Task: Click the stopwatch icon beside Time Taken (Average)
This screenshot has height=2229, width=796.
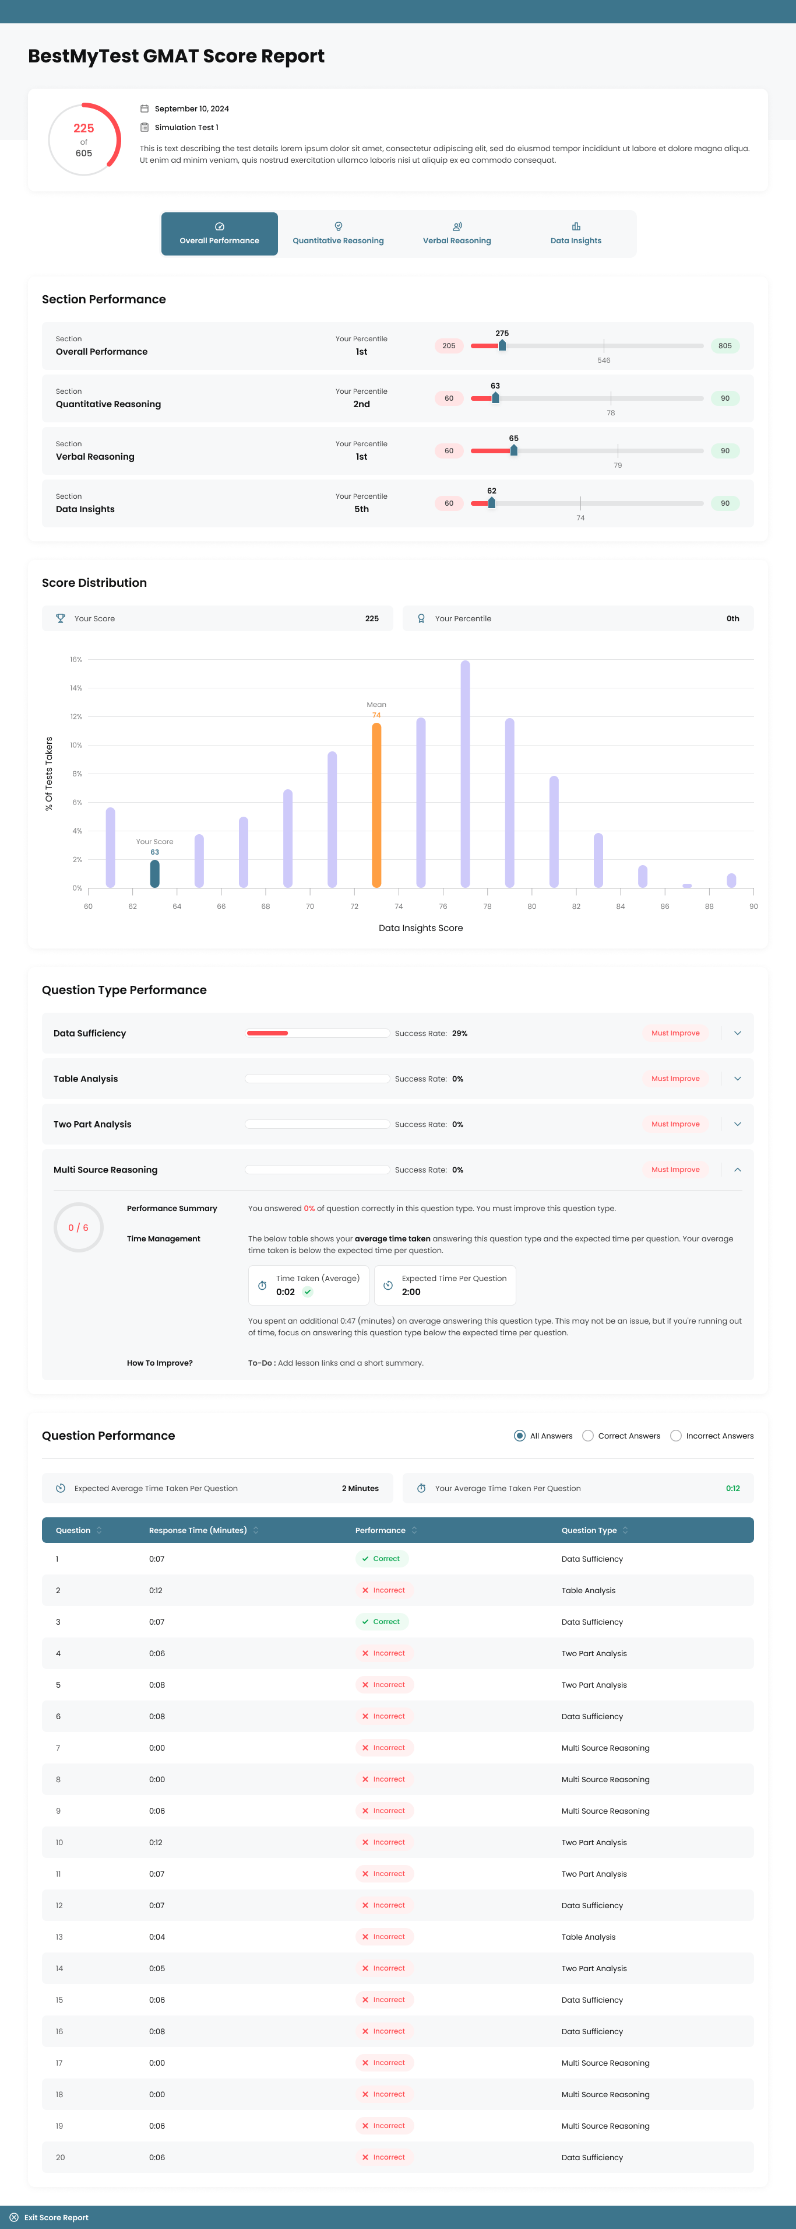Action: (x=262, y=1286)
